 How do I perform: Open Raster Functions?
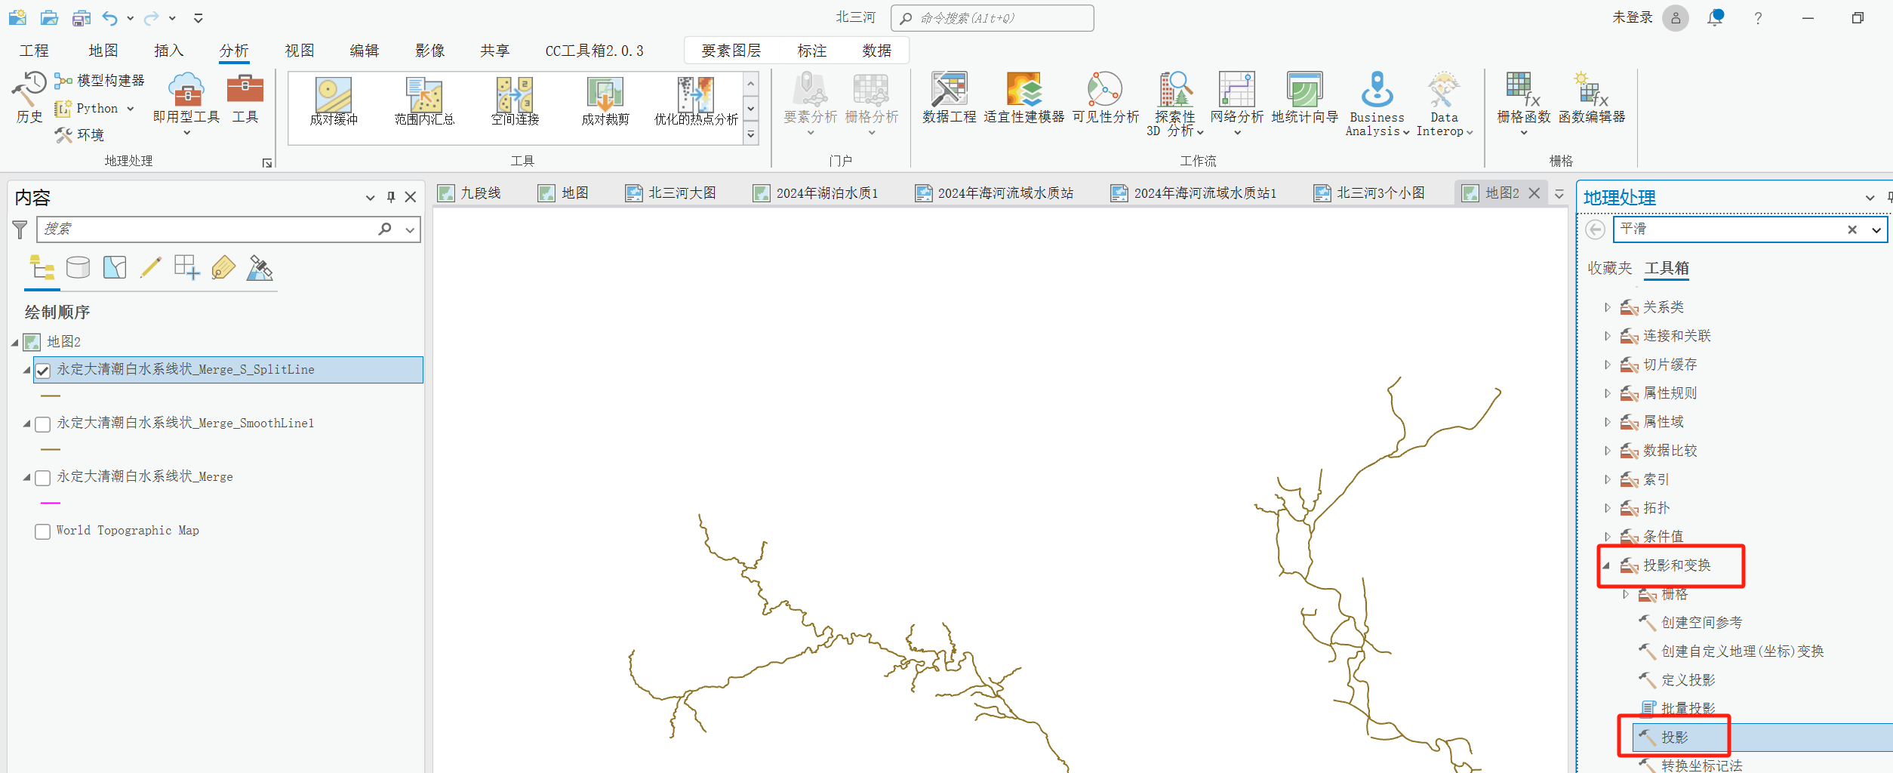[1523, 104]
